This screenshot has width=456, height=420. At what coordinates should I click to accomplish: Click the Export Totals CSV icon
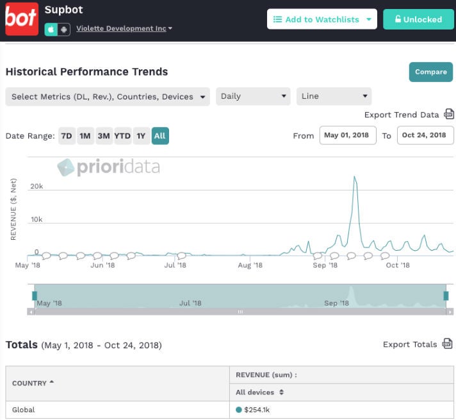tap(448, 344)
